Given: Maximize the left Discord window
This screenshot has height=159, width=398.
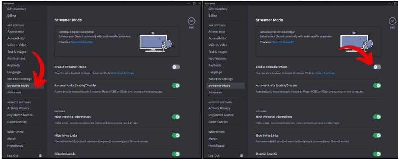Looking at the screenshot, I should coord(194,3).
